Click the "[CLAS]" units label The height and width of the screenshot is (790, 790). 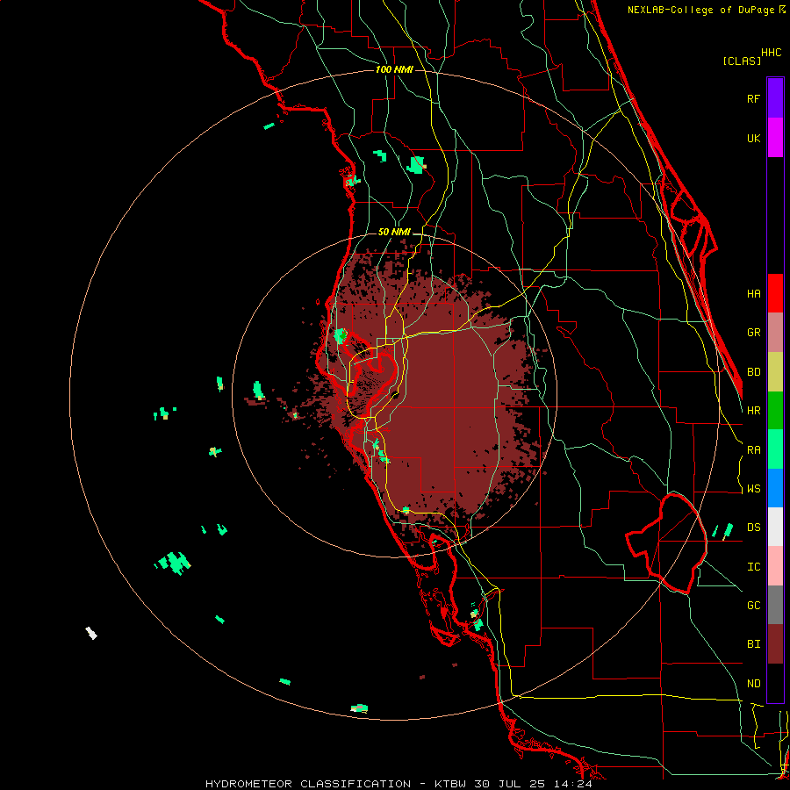tap(742, 61)
